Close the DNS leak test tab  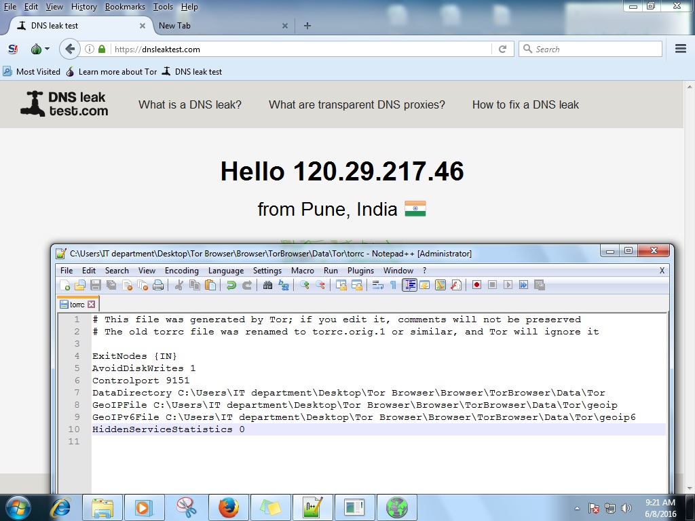click(x=143, y=26)
